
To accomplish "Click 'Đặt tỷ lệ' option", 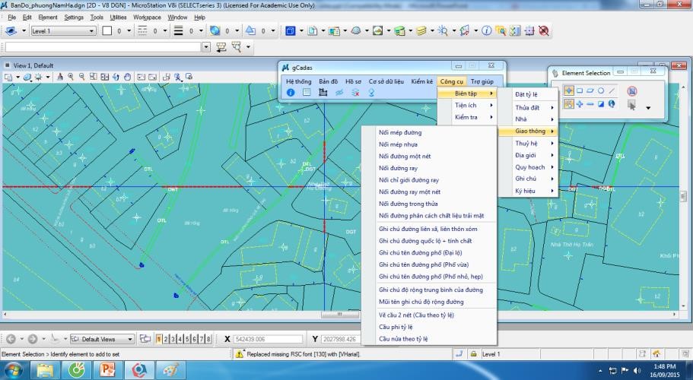I will tap(526, 94).
